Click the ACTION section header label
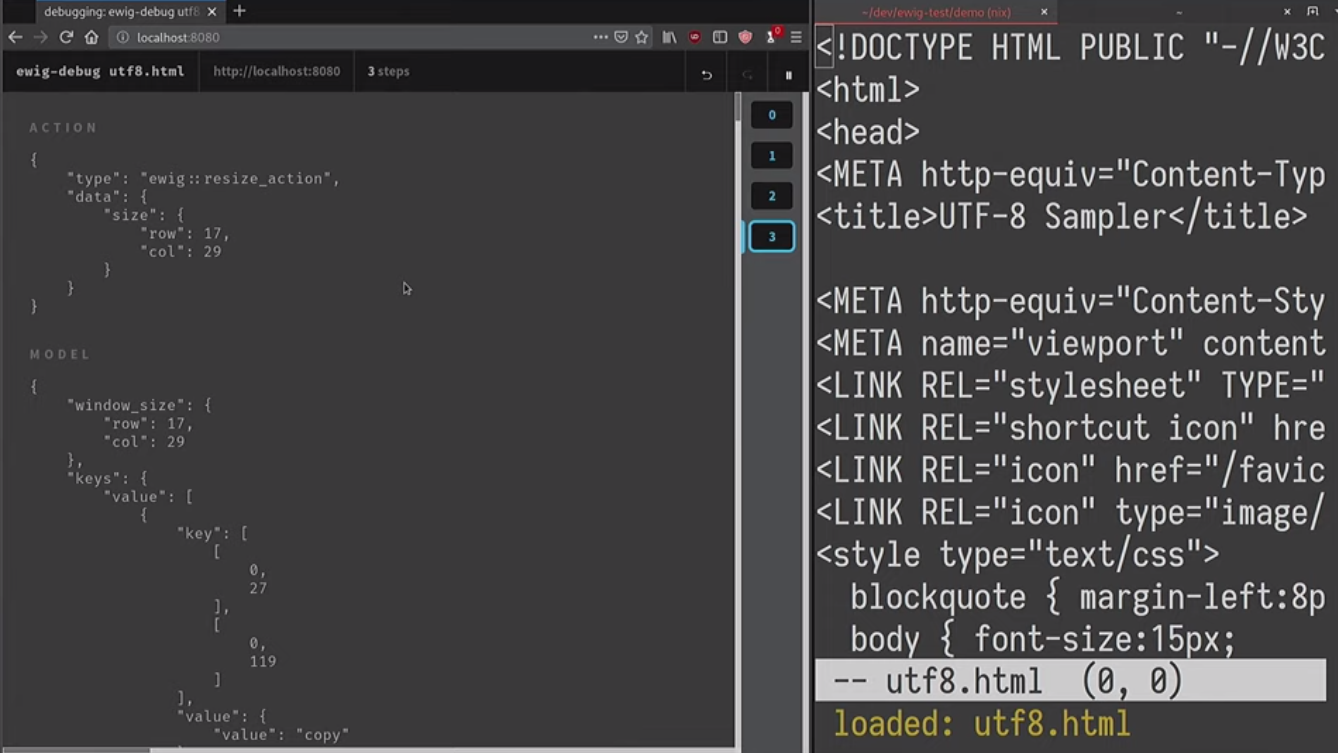Screen dimensions: 1338x753 tap(62, 128)
